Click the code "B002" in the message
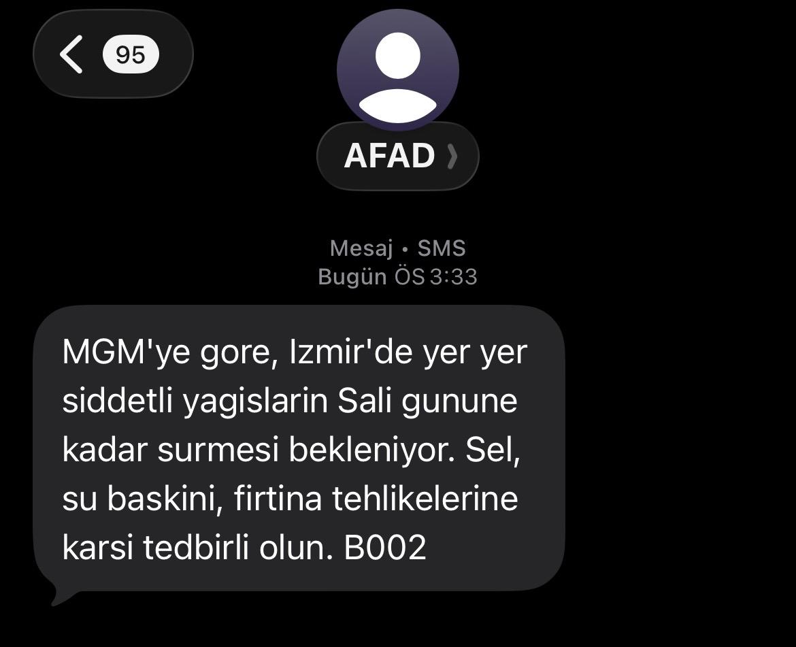The height and width of the screenshot is (647, 796). tap(385, 548)
